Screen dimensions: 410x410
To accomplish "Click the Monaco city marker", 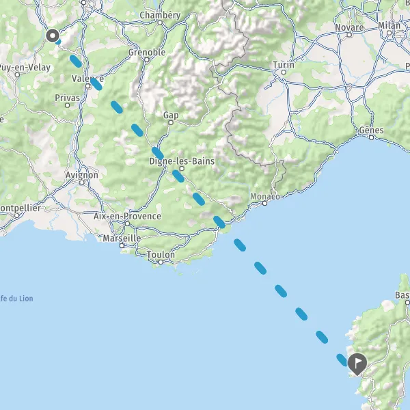I will tap(264, 203).
